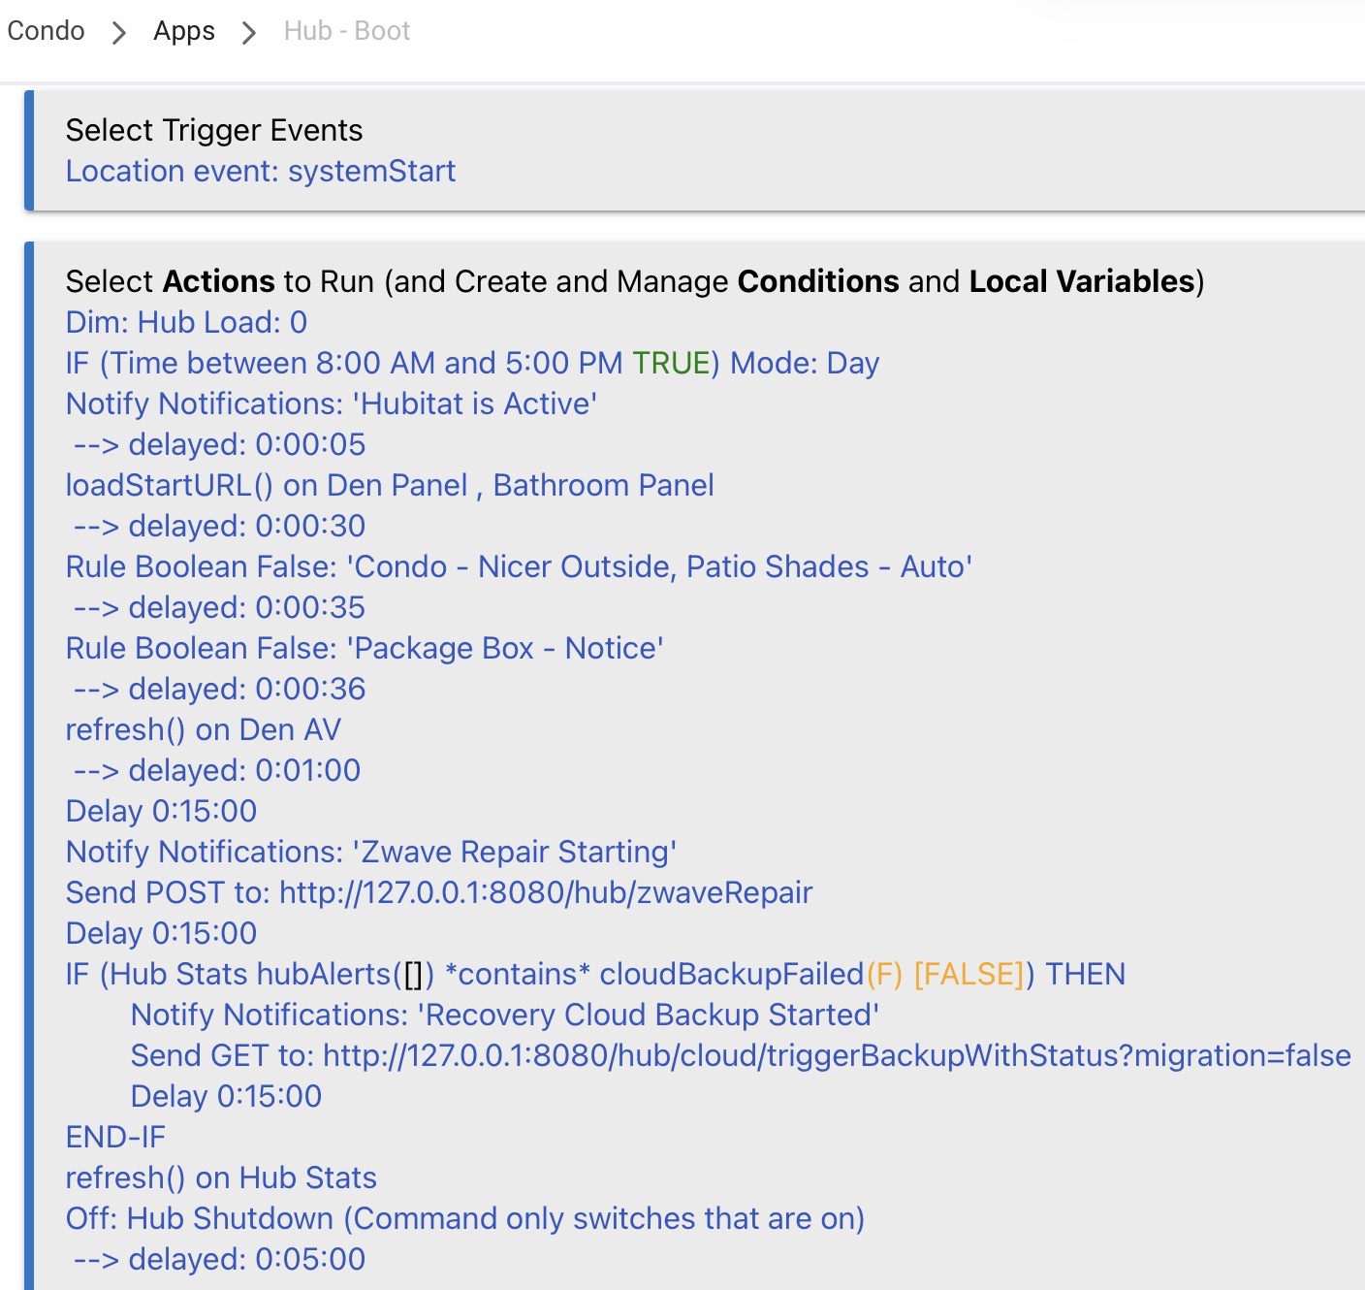This screenshot has height=1290, width=1365.
Task: Open the Patio Shades - Auto Rule Boolean action
Action: click(519, 566)
